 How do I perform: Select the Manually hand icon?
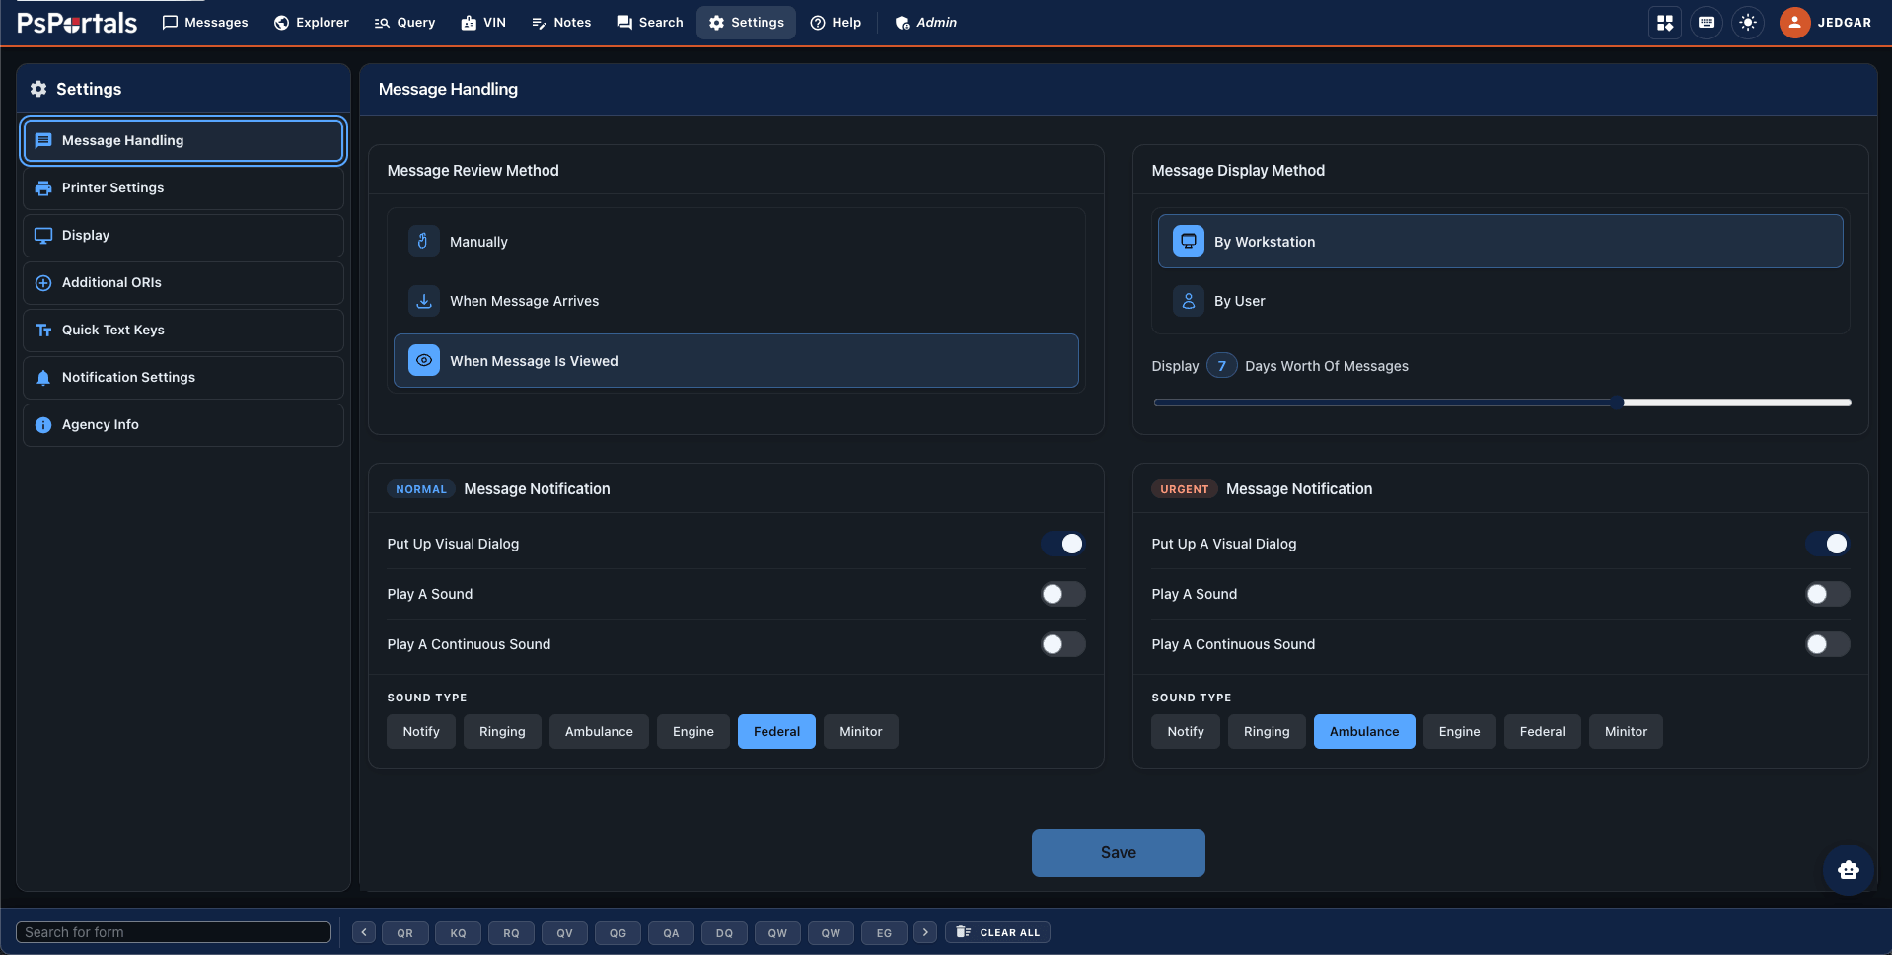coord(423,241)
